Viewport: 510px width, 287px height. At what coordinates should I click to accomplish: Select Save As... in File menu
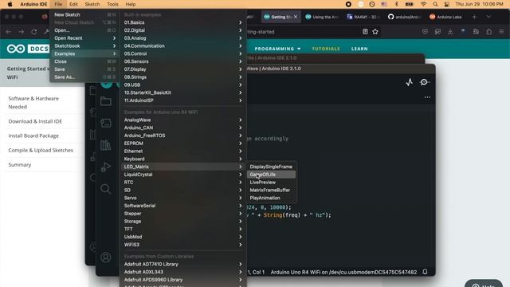pos(84,77)
